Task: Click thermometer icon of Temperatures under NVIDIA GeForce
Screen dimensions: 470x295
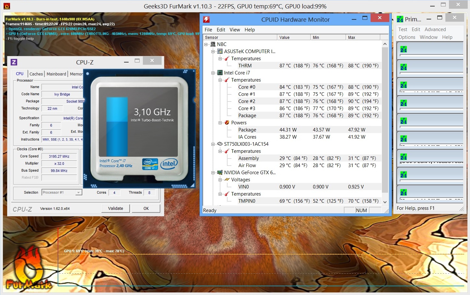Action: [227, 194]
